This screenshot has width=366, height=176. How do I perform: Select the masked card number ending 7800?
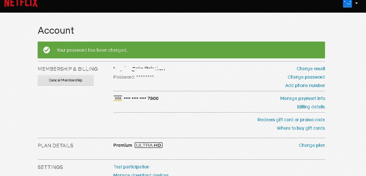[141, 98]
